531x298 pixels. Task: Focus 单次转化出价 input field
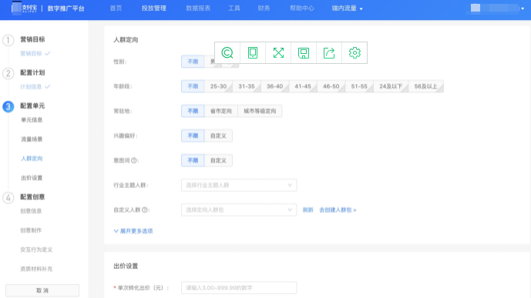pos(239,287)
